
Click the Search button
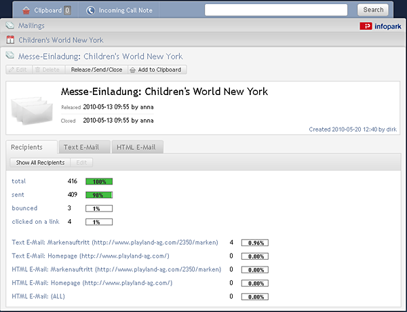(373, 10)
